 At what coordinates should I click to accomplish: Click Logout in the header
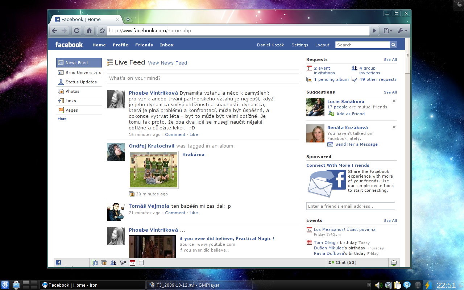pos(322,45)
